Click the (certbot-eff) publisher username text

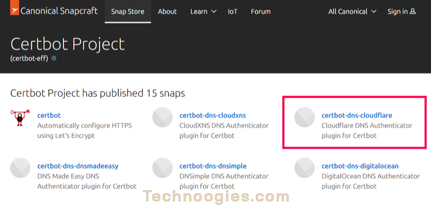29,58
